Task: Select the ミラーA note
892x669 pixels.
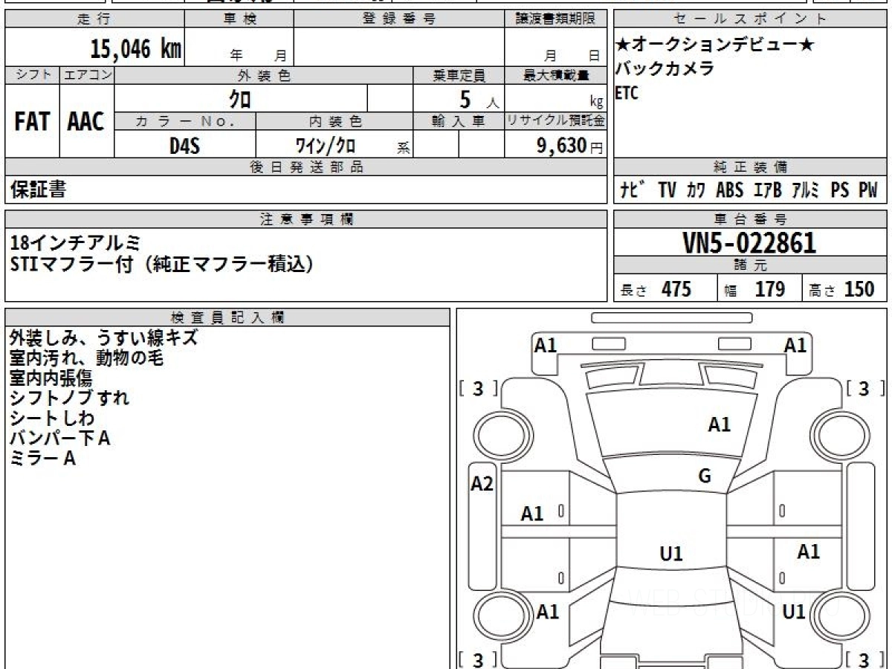Action: [43, 459]
